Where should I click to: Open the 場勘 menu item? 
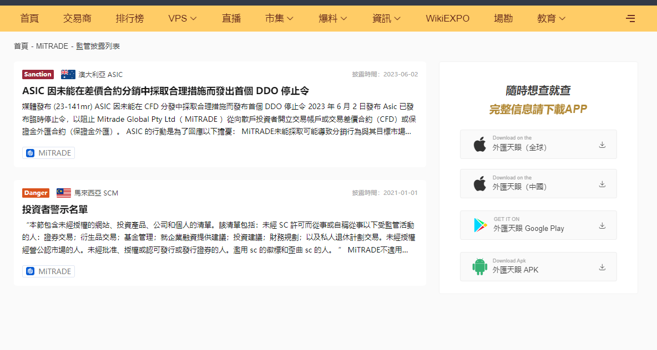tap(503, 18)
